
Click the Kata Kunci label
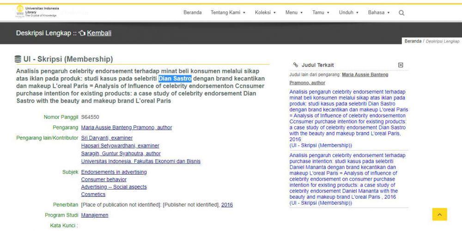click(64, 226)
